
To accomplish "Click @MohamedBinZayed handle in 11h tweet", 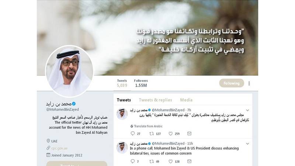I will coord(168,143).
